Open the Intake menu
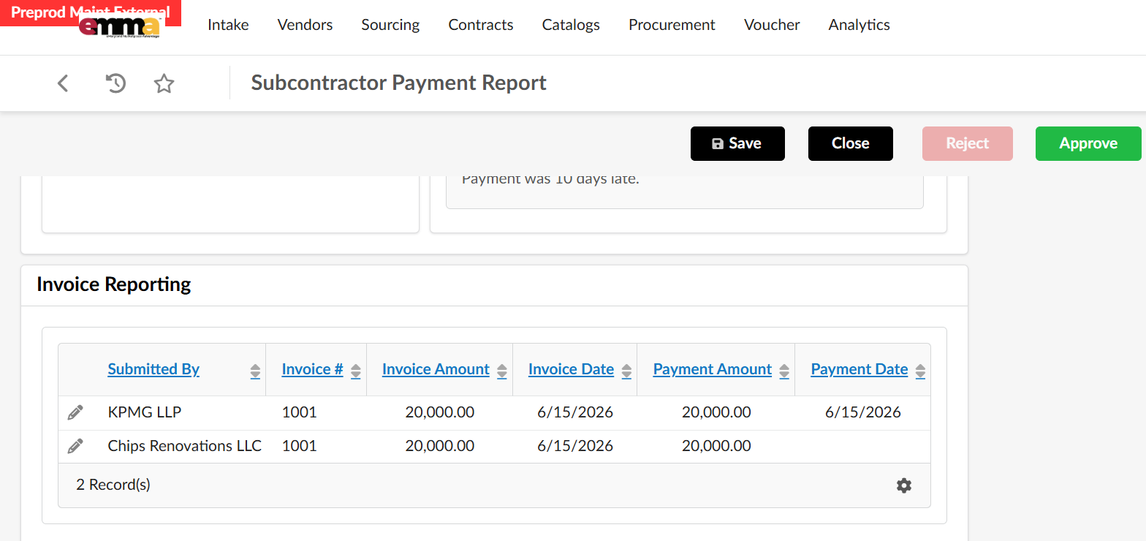The height and width of the screenshot is (541, 1146). click(x=228, y=25)
